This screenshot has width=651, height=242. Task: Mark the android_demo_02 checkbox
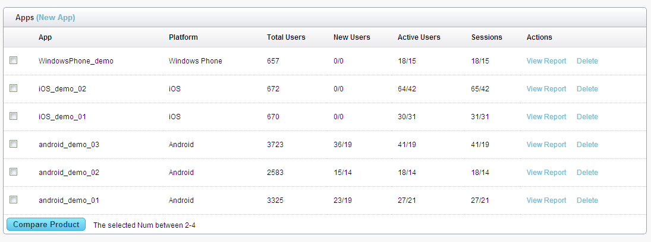coord(14,171)
